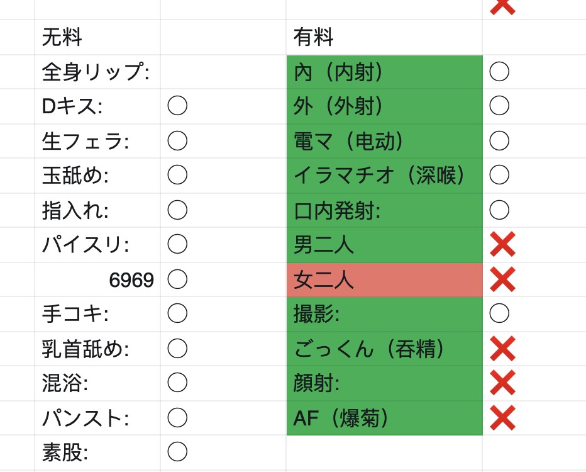586x472 pixels.
Task: Select the circle mark beside 撮影
Action: (x=499, y=313)
